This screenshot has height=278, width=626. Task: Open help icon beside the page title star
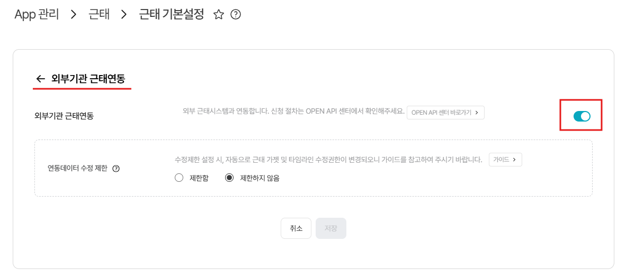pyautogui.click(x=236, y=15)
